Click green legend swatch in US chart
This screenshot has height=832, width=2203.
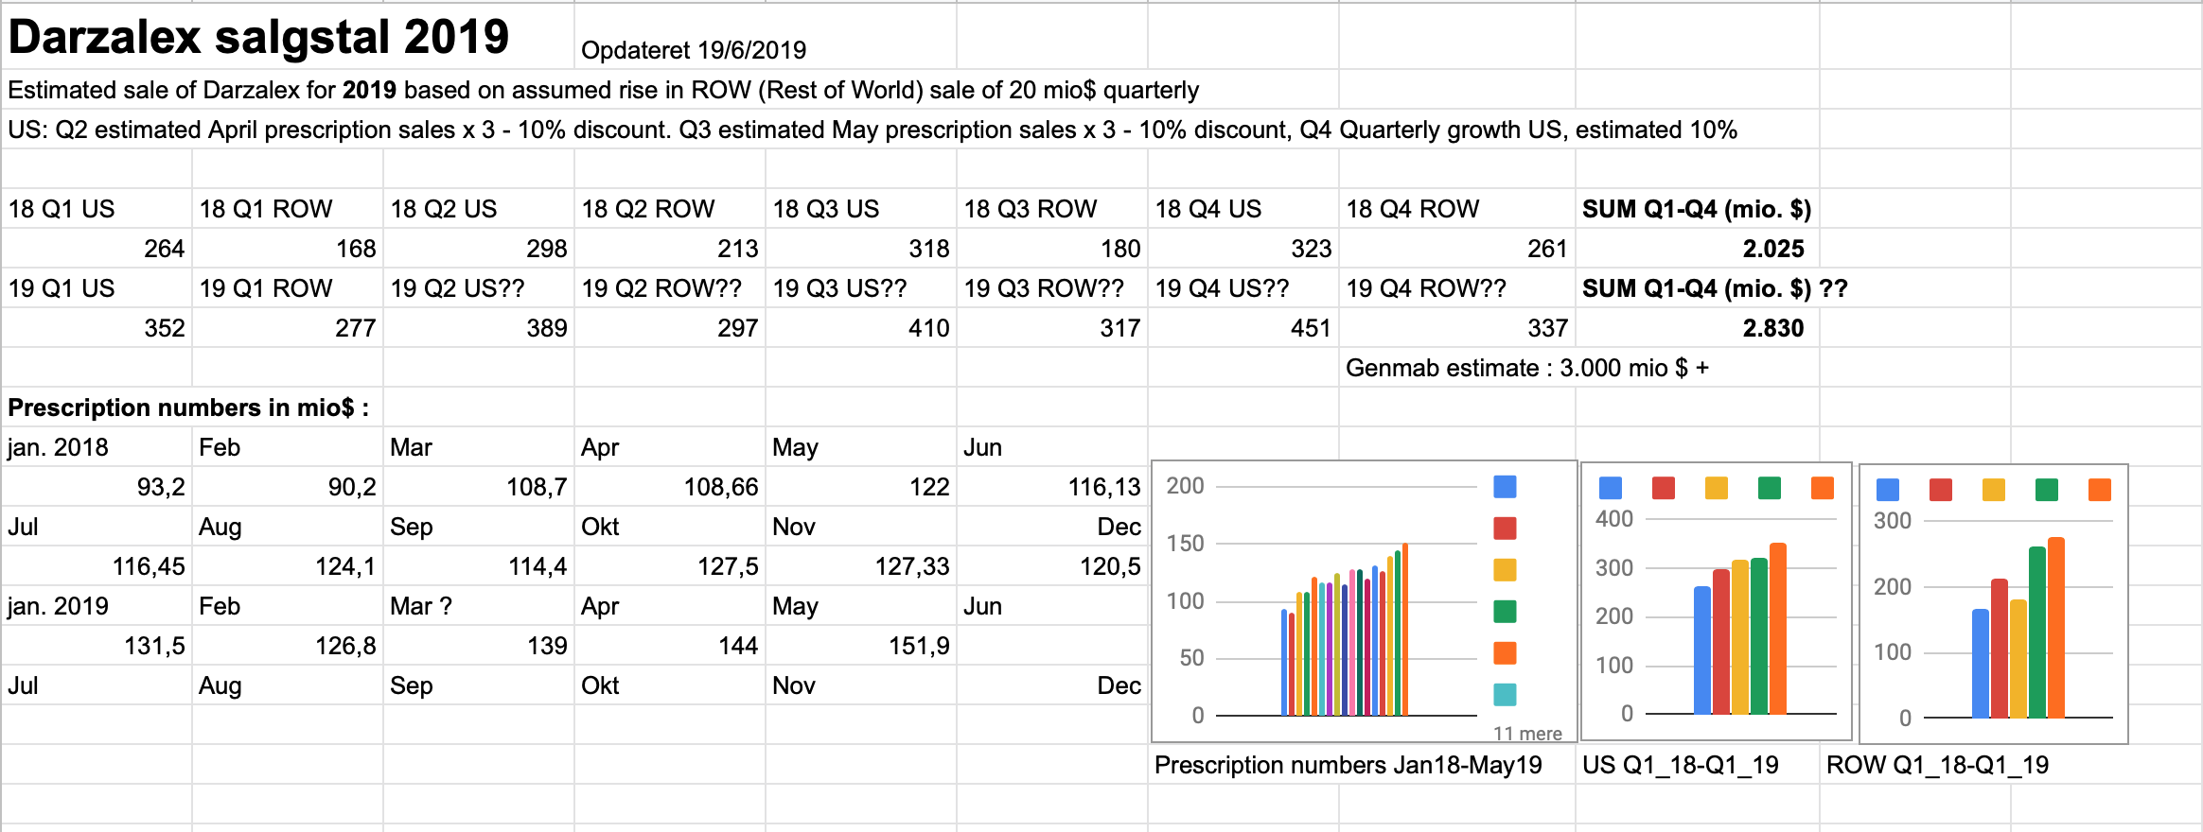click(1769, 488)
